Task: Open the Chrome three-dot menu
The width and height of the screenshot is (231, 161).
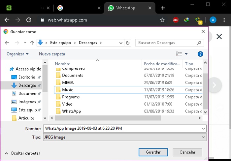Action: [224, 20]
